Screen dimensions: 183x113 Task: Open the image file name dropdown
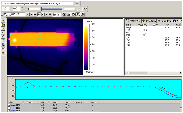pos(2,14)
